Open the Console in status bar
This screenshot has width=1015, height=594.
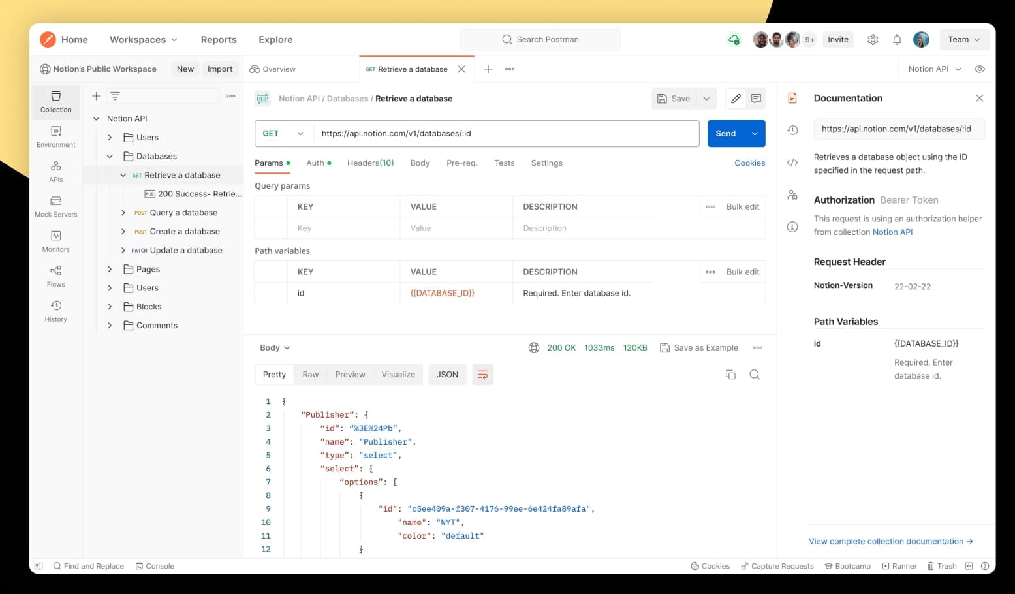[155, 566]
